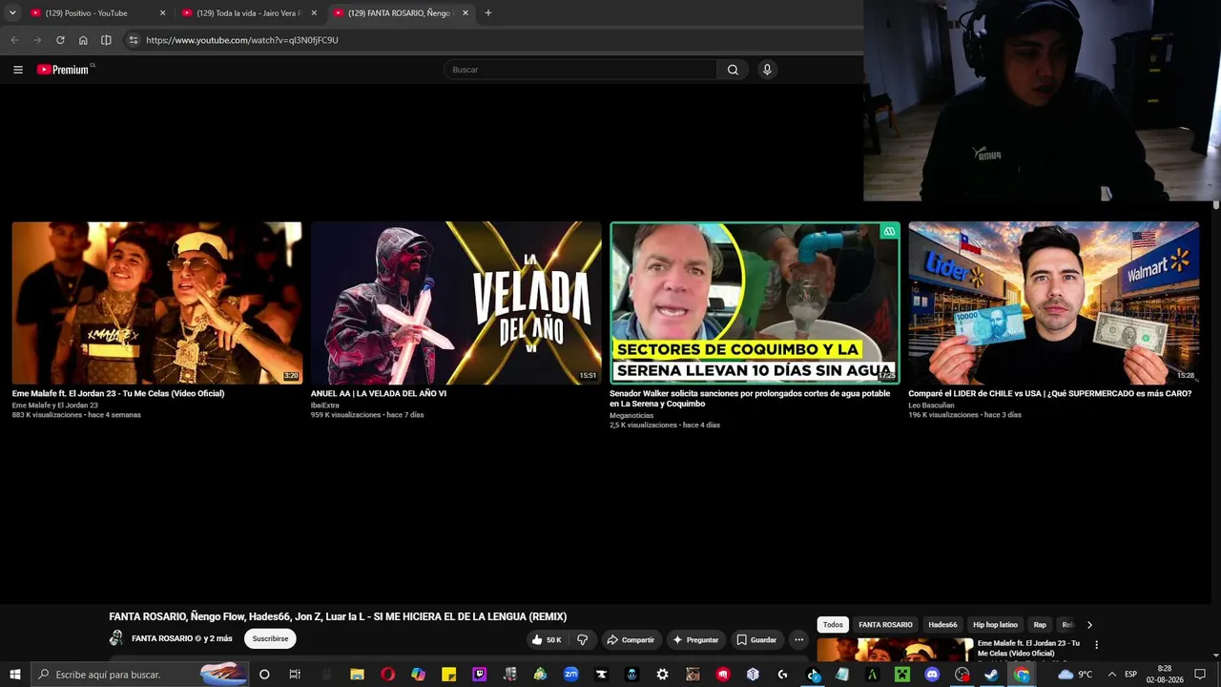1221x687 pixels.
Task: Open more actions for the video
Action: (x=799, y=639)
